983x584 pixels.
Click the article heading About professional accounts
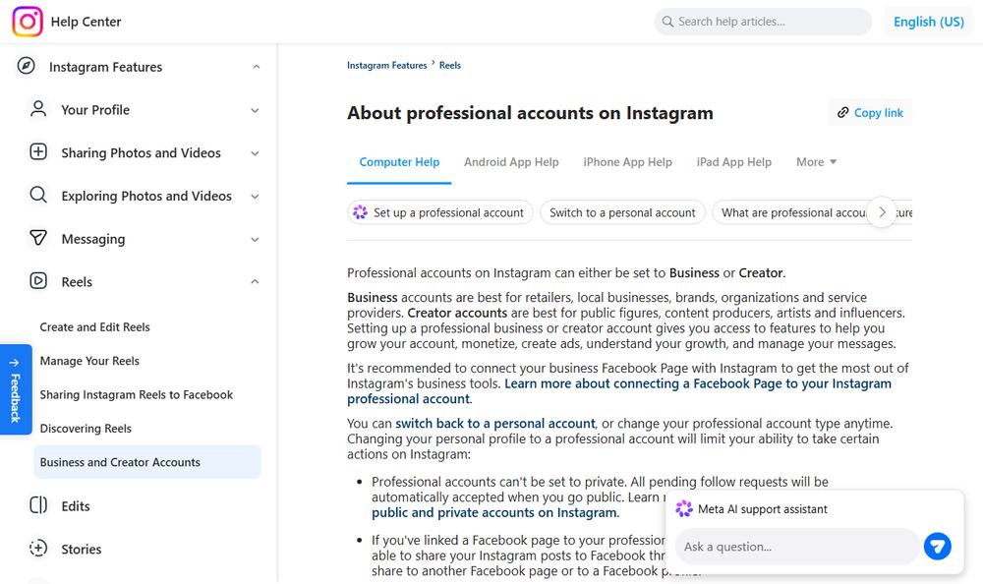(x=531, y=113)
